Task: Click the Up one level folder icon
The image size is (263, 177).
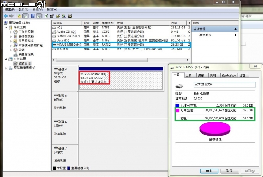Action: 19,16
